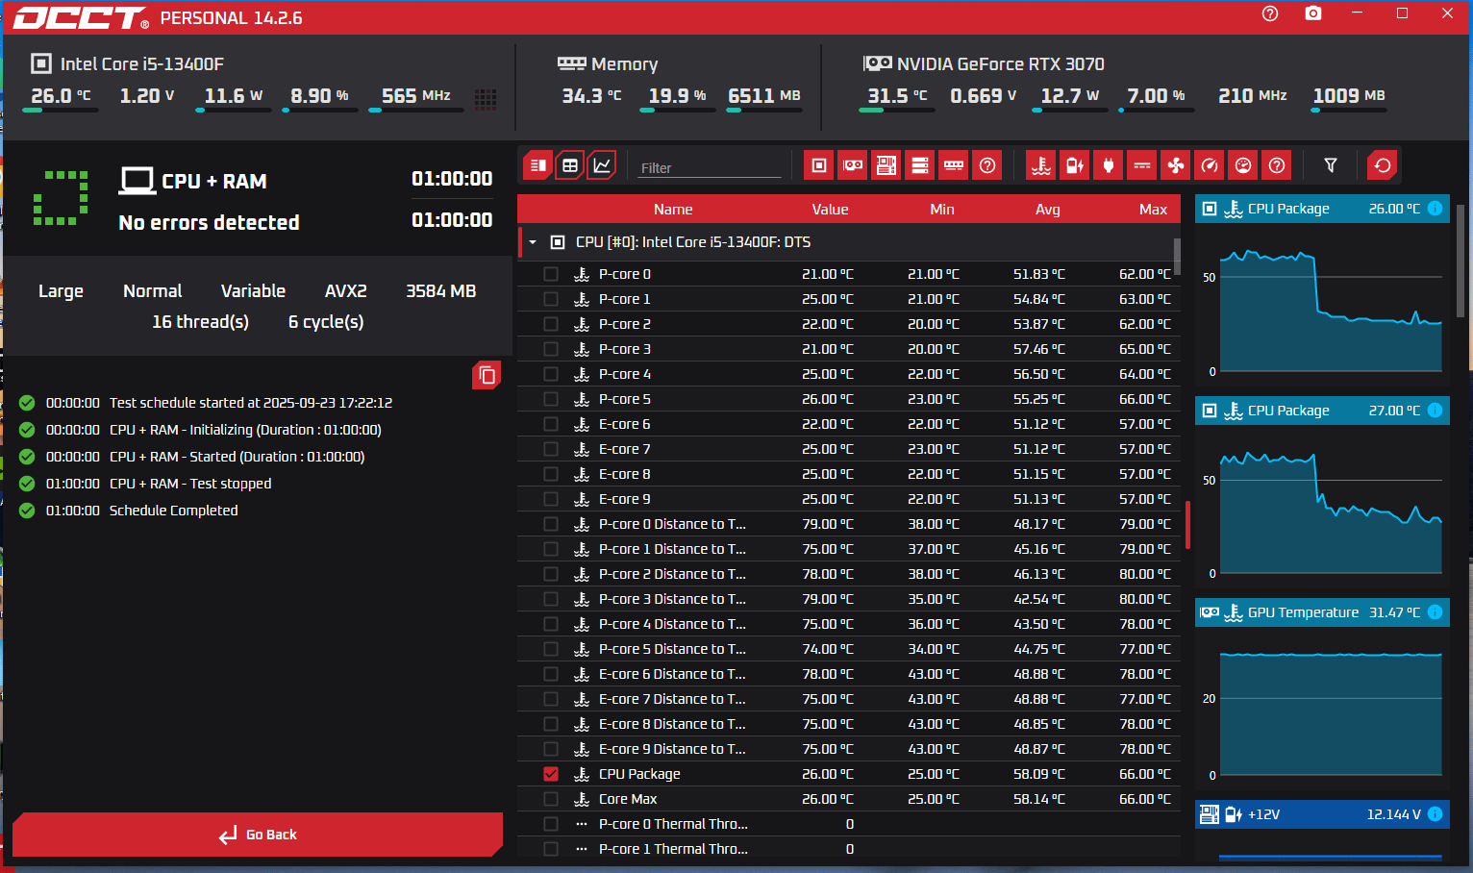Click the 'NVIDIA GeForce RTX 3070' header label

(1000, 64)
